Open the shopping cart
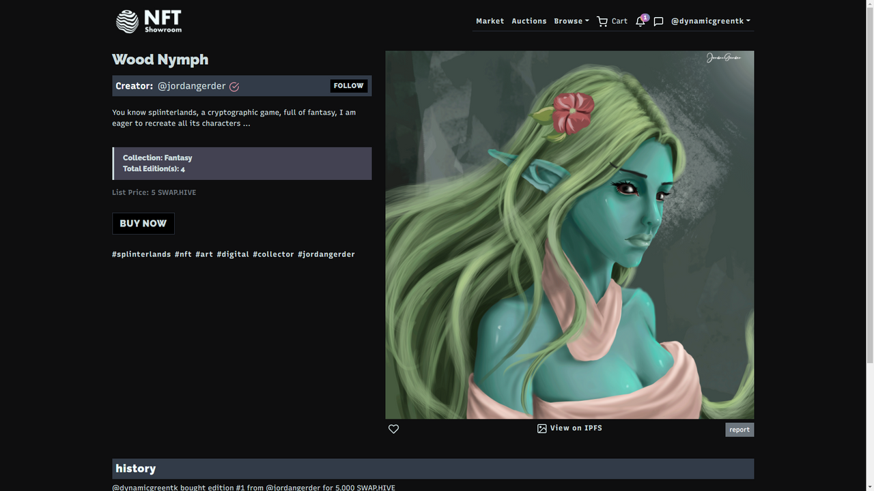874x491 pixels. tap(612, 21)
